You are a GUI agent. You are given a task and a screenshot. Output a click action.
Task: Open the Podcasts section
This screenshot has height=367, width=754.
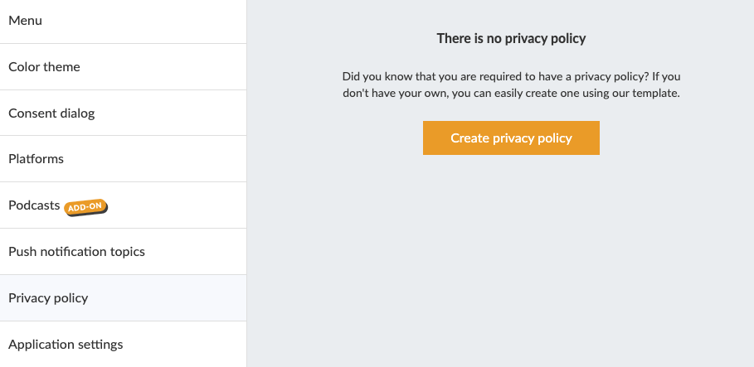click(34, 205)
